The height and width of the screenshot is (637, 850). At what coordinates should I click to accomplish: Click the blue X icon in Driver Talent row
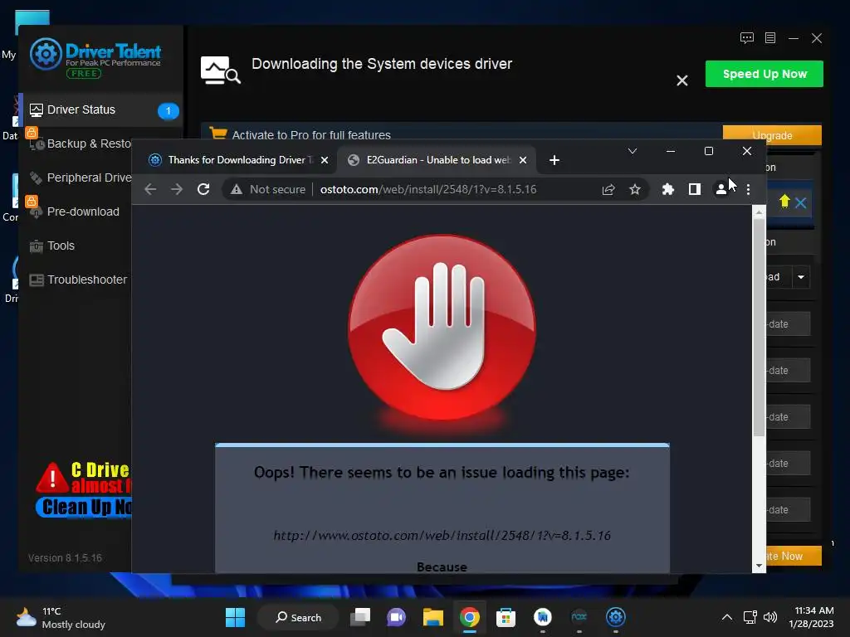point(801,203)
